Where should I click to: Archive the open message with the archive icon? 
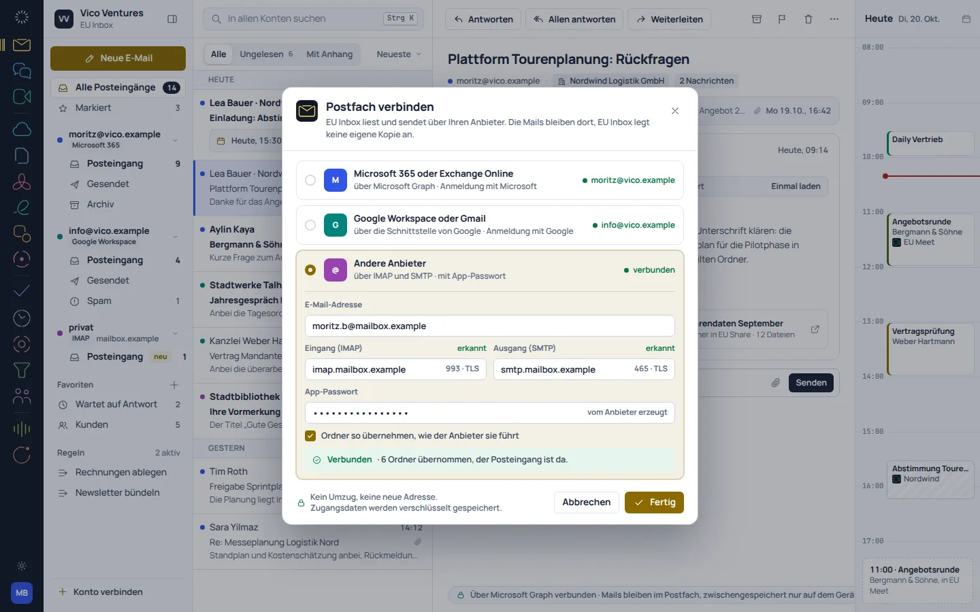click(x=757, y=19)
